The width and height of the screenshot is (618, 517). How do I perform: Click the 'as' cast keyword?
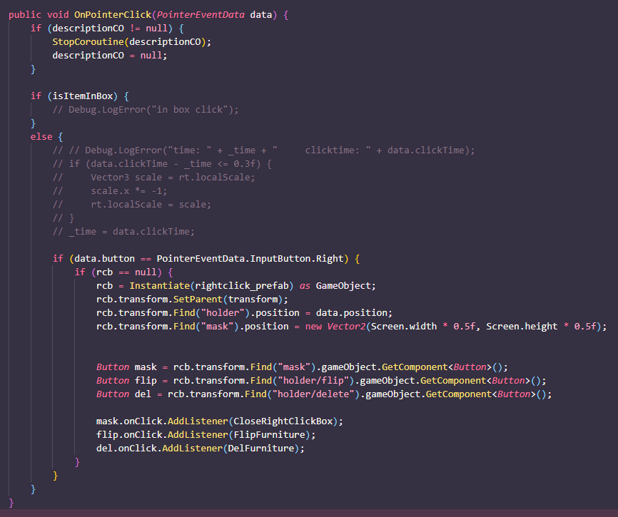[x=305, y=286]
